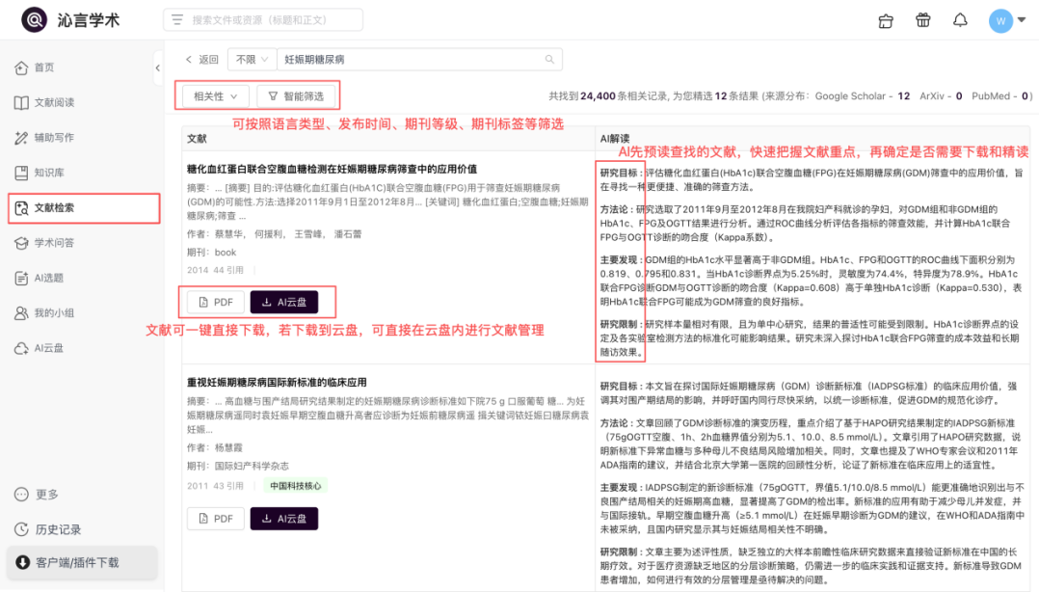
Task: Save second article to AI云盘
Action: point(284,519)
